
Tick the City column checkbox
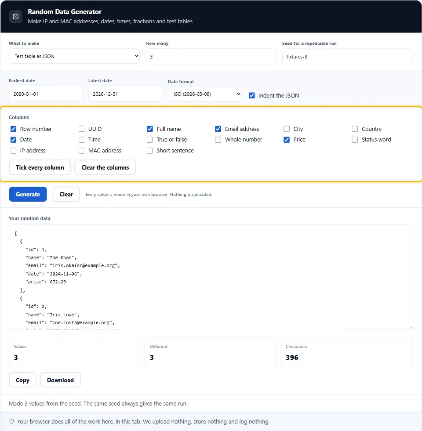286,129
